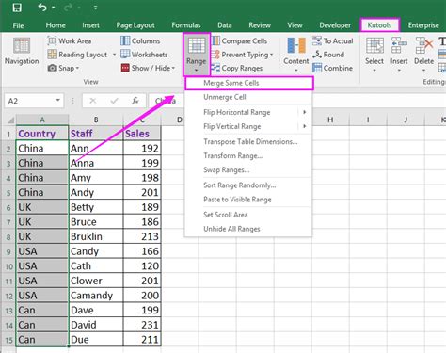Image resolution: width=446 pixels, height=353 pixels.
Task: Open the Enterprise tab
Action: tap(423, 25)
